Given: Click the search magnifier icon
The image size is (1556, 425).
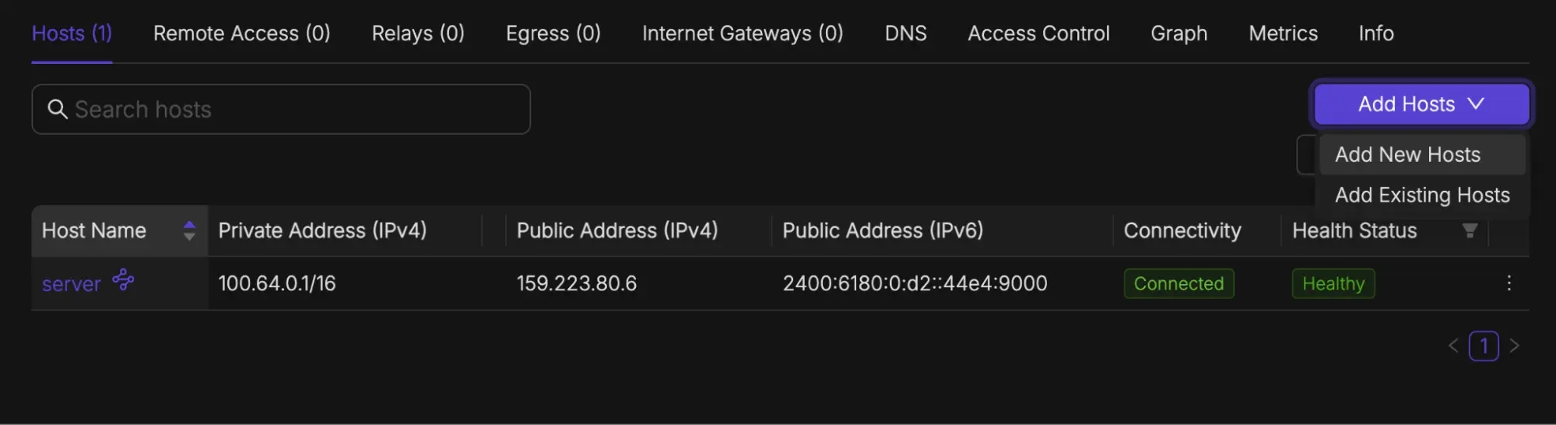Looking at the screenshot, I should coord(58,109).
